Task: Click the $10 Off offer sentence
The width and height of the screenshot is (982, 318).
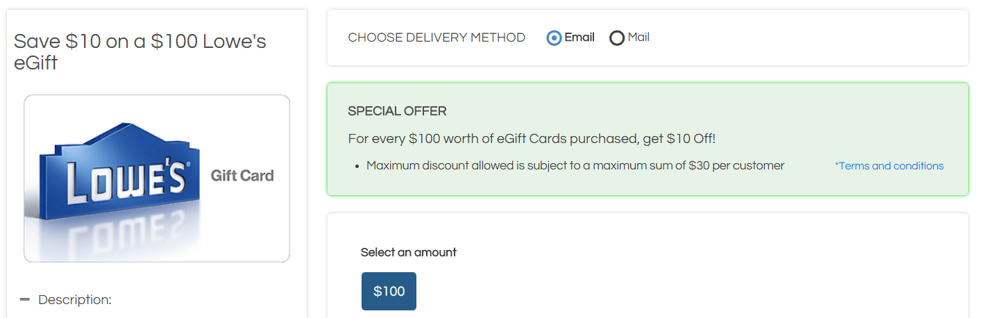Action: tap(532, 139)
